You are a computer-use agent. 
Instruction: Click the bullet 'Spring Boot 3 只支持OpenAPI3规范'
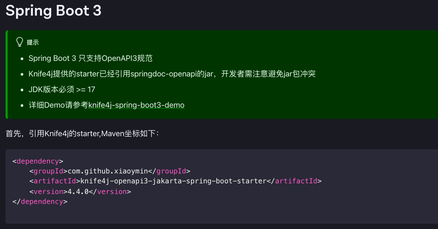pyautogui.click(x=90, y=58)
